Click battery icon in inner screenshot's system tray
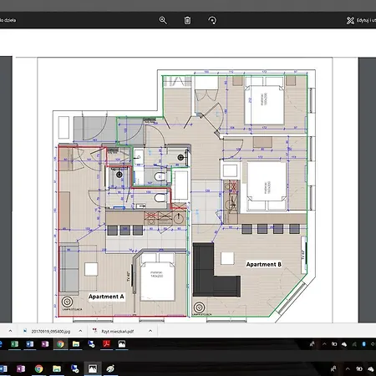This screenshot has height=376, width=376. tap(334, 344)
